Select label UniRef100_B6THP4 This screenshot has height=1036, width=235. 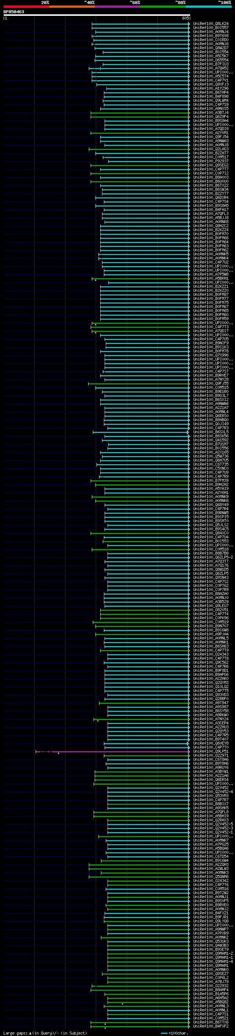[211, 93]
